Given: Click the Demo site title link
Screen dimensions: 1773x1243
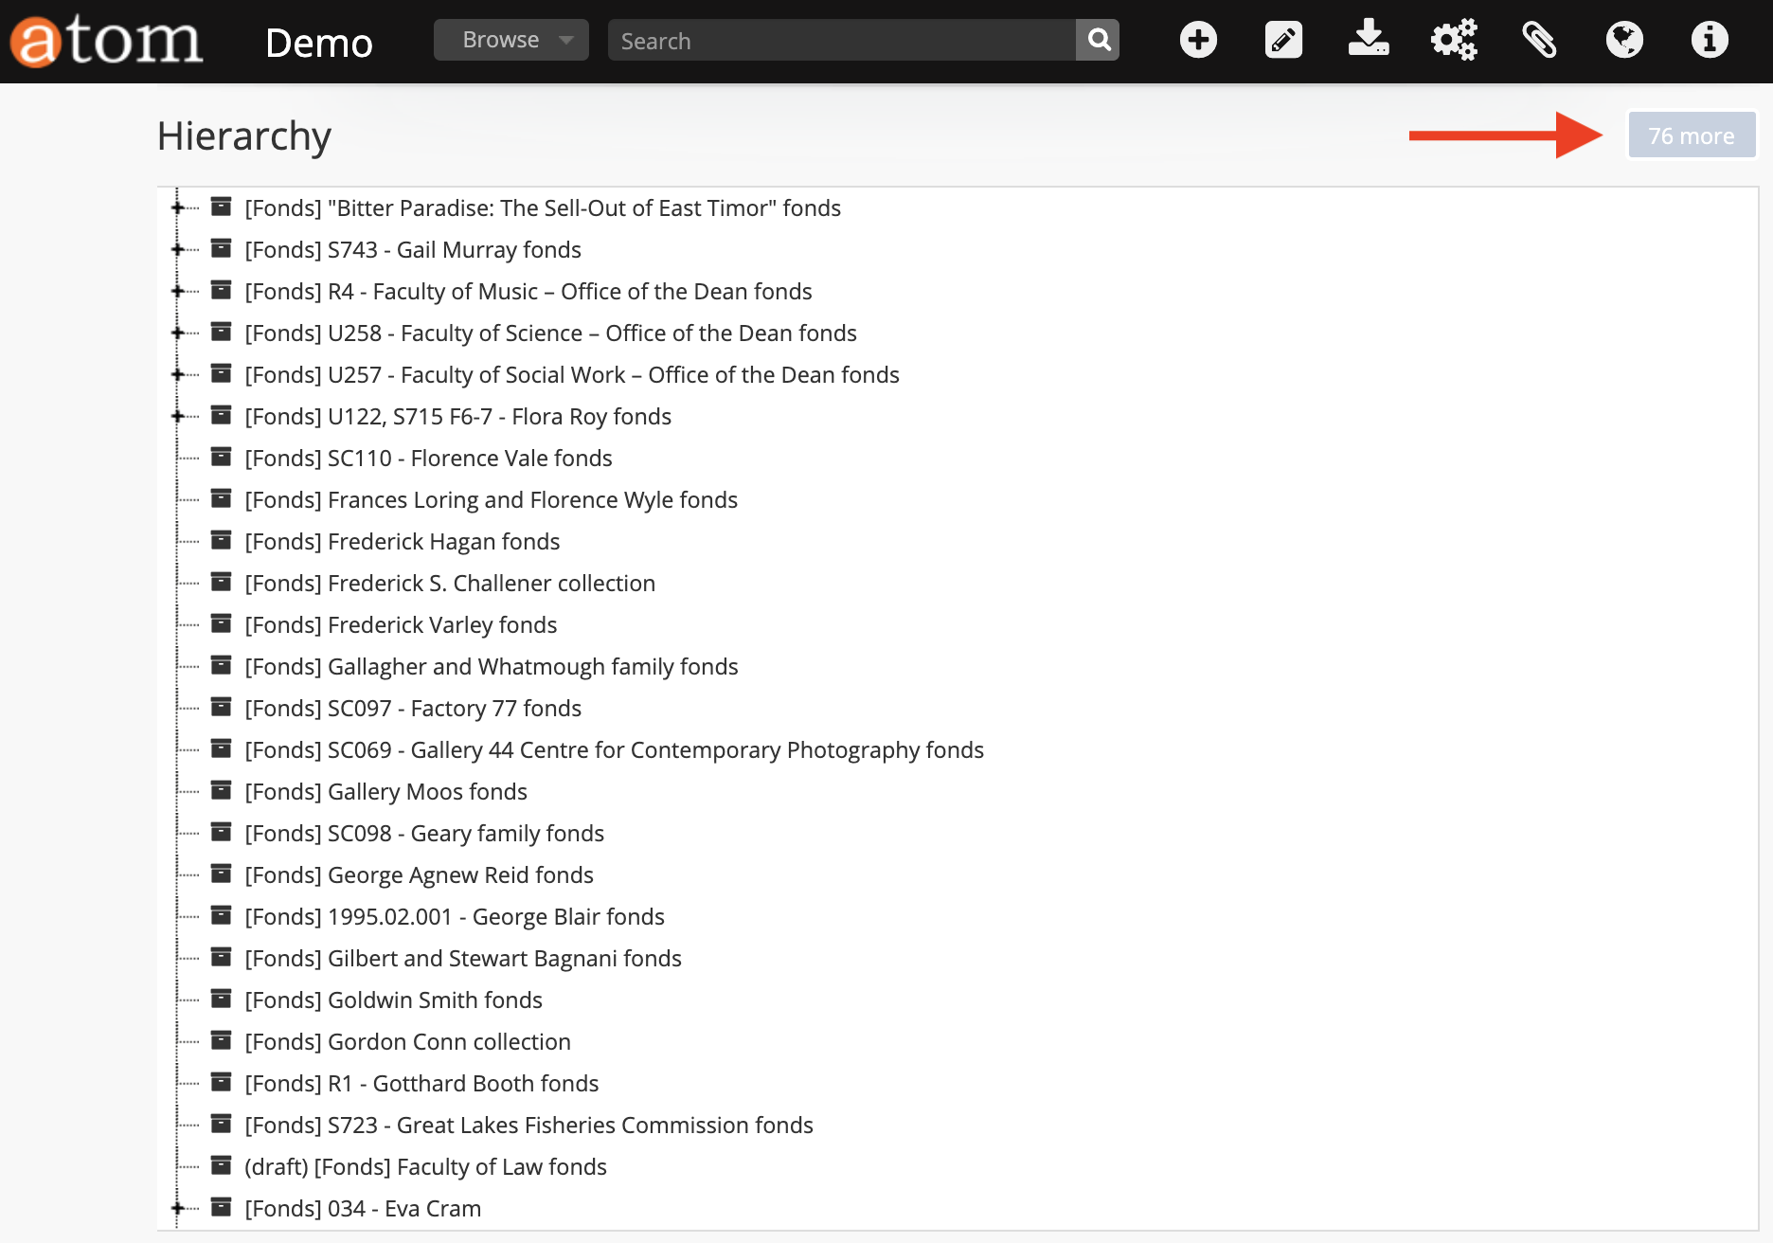Looking at the screenshot, I should (319, 43).
